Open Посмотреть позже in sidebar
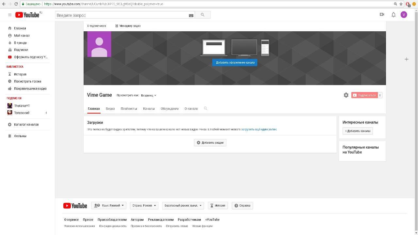Image resolution: width=418 pixels, height=235 pixels. coord(28,82)
